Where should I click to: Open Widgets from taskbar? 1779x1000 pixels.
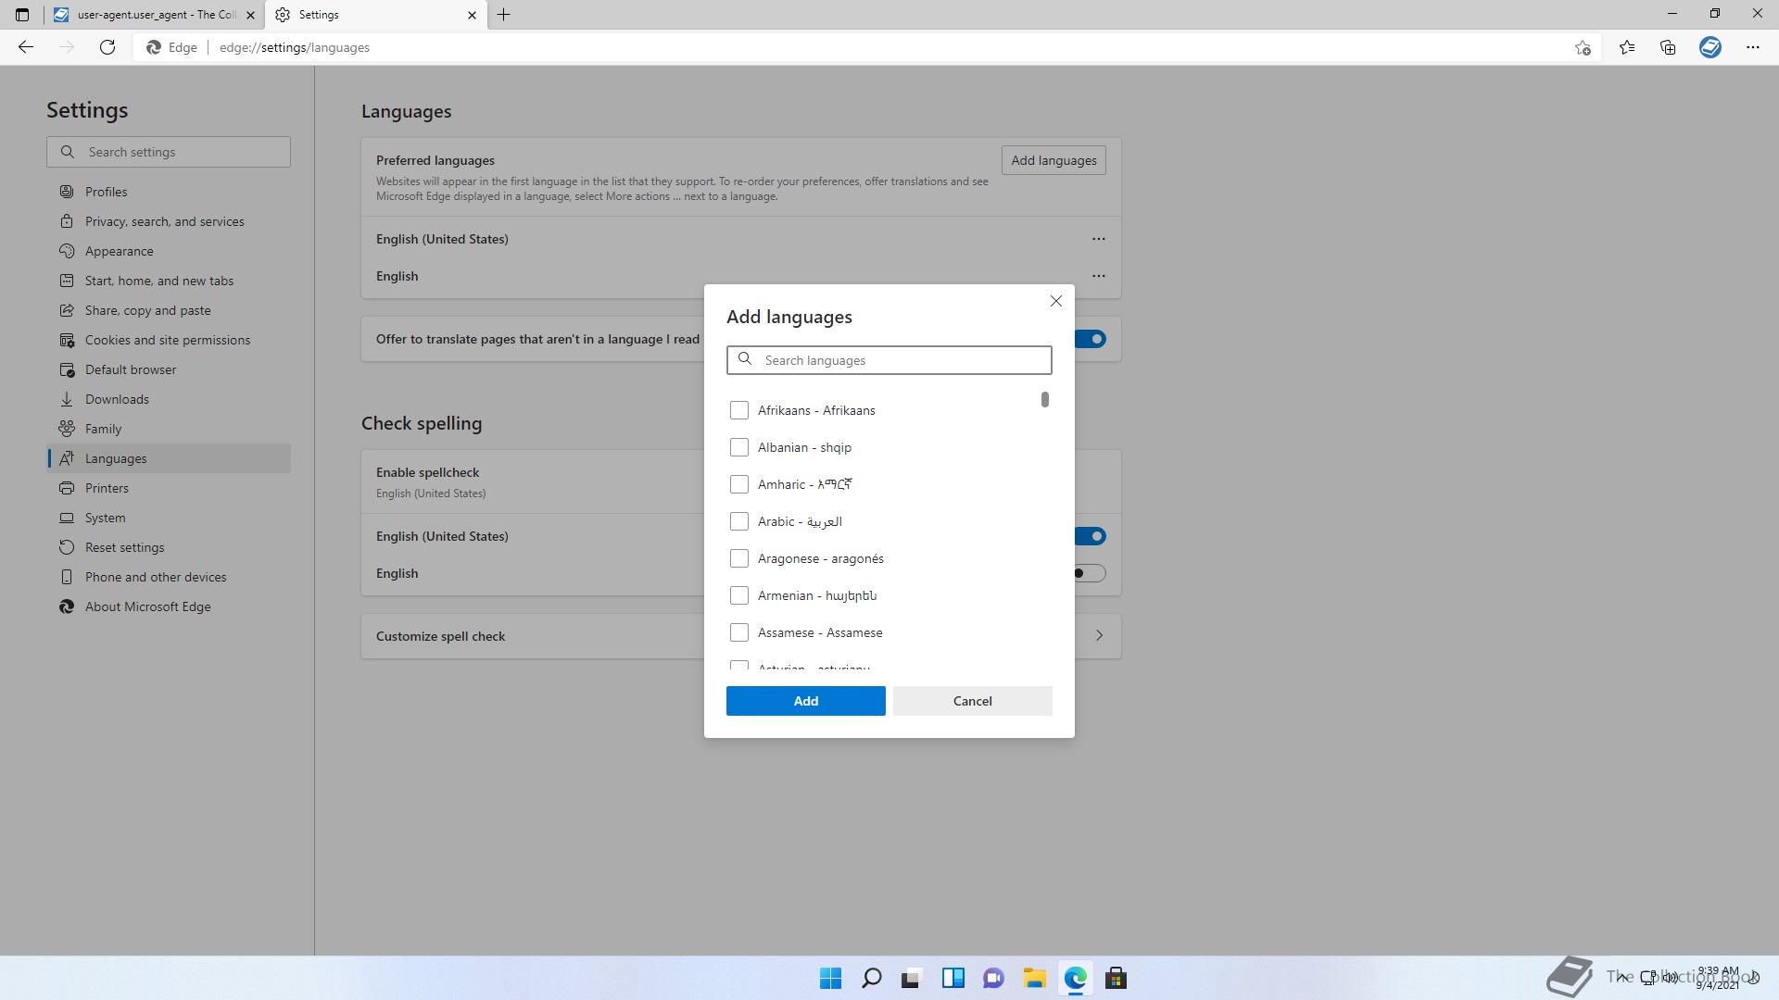[953, 978]
